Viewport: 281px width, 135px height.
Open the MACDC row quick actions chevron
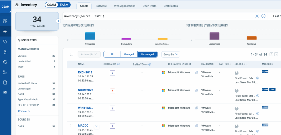[x=97, y=126]
